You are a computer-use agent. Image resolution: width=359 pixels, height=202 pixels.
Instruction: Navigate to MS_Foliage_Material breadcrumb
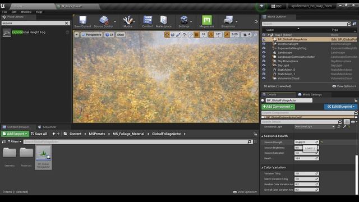click(128, 134)
